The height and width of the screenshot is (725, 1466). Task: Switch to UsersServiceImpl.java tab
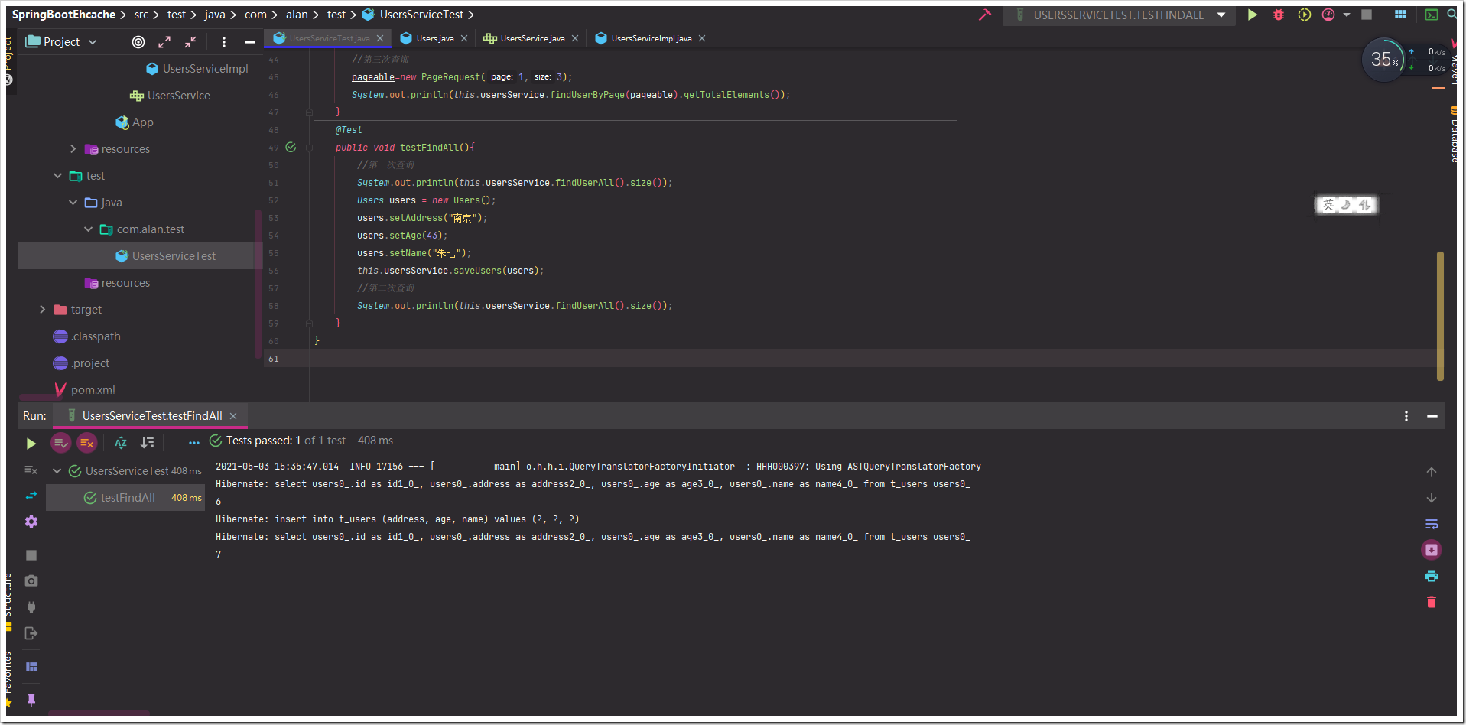(x=651, y=38)
